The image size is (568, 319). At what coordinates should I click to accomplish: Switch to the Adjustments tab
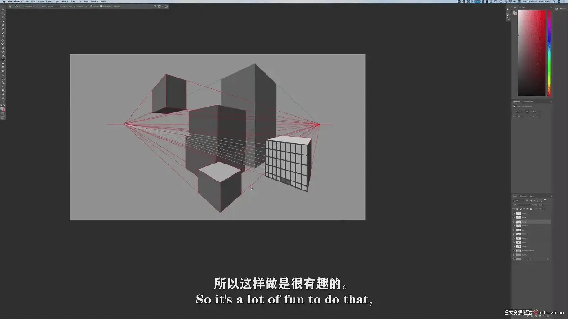[x=528, y=102]
